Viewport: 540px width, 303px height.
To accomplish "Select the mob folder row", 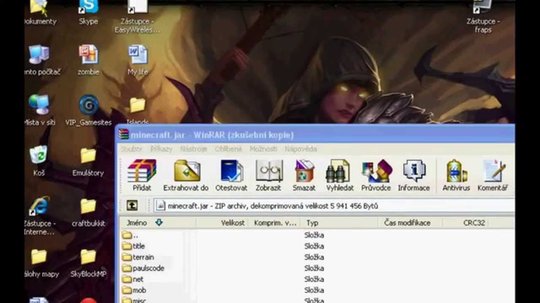I will click(x=317, y=290).
